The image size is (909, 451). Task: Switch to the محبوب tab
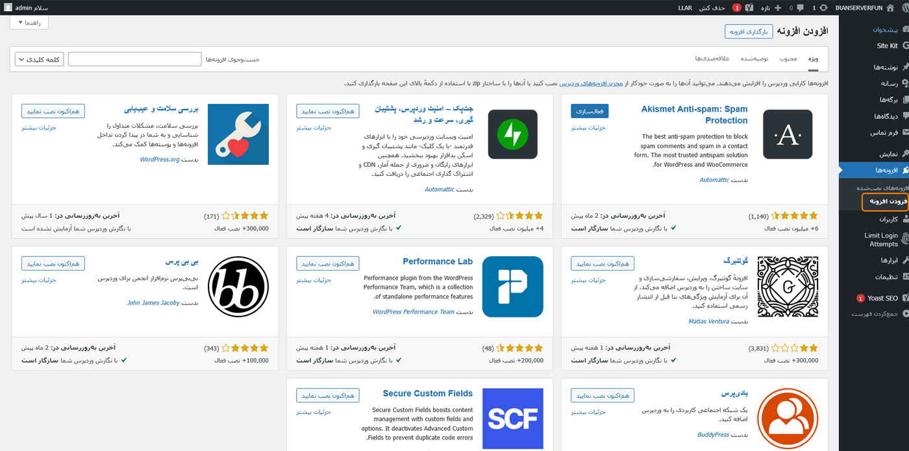tap(788, 58)
